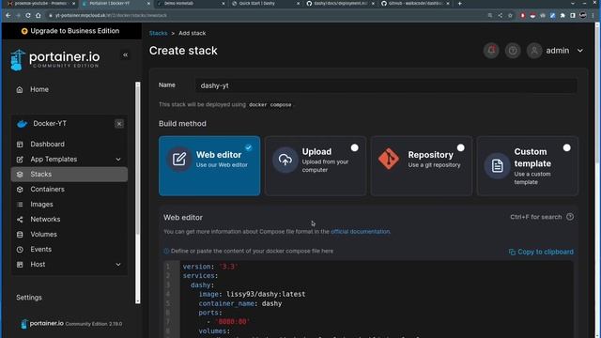Click the App Templates edit icon
The height and width of the screenshot is (338, 601).
20,159
